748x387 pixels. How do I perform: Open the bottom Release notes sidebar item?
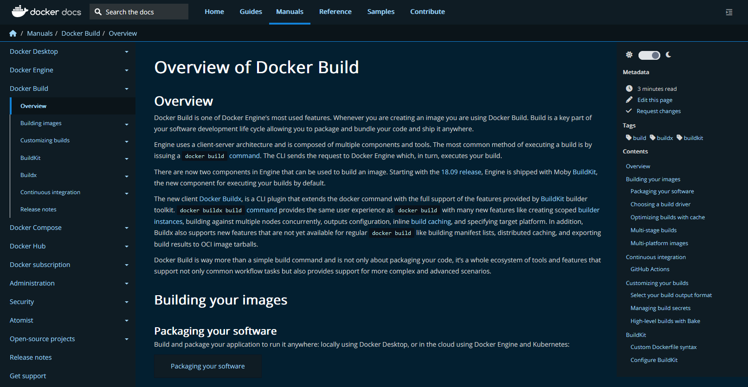31,357
